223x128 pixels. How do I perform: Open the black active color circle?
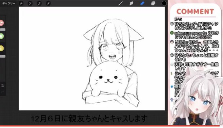click(x=164, y=3)
